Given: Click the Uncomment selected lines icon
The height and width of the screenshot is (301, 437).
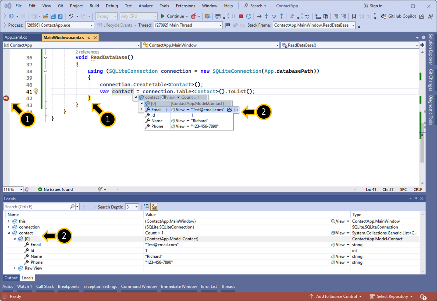Looking at the screenshot, I should tap(343, 16).
